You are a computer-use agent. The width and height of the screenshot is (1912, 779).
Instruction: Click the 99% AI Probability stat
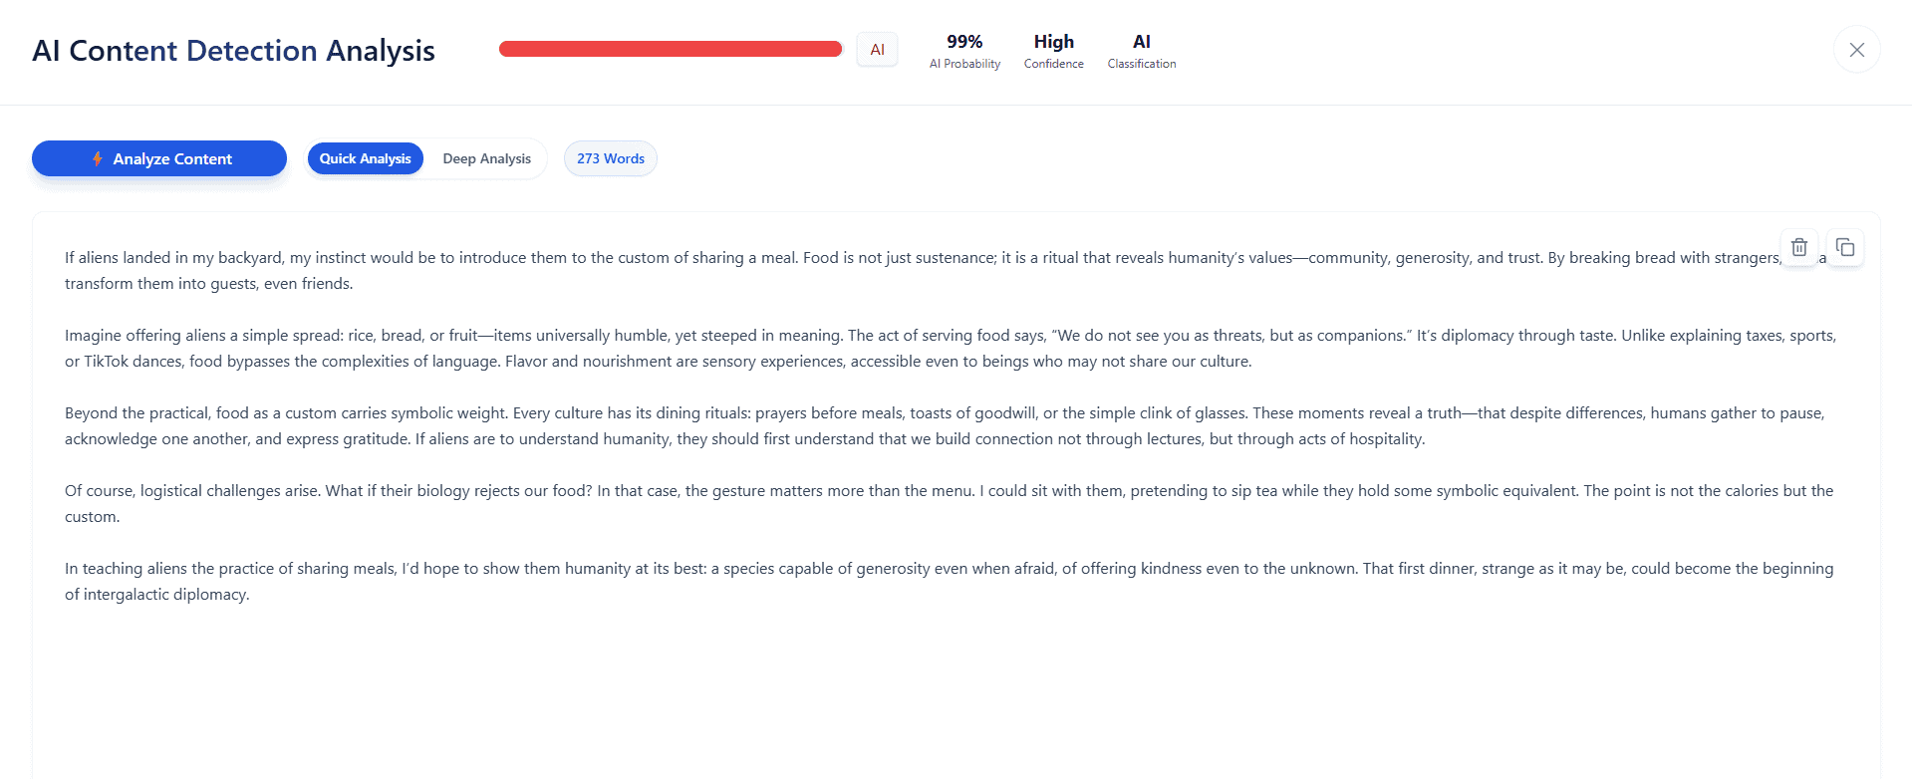click(x=963, y=51)
